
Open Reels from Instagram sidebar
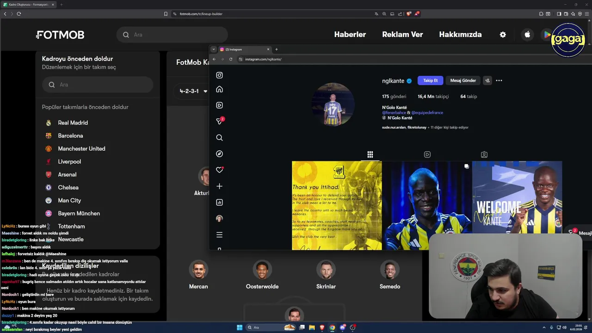(219, 105)
